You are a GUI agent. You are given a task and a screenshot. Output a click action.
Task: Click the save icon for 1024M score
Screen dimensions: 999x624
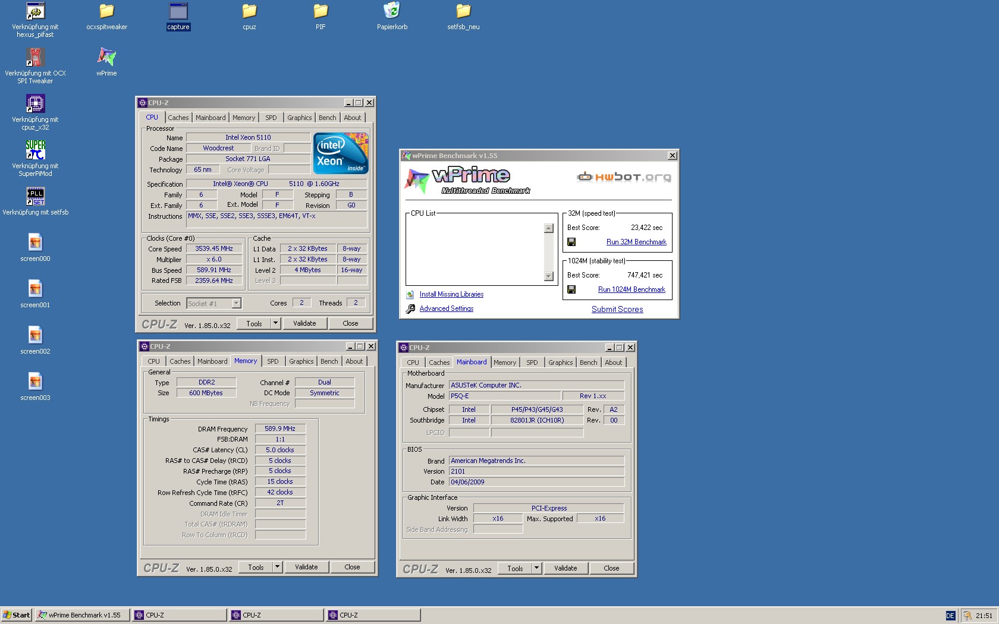571,289
